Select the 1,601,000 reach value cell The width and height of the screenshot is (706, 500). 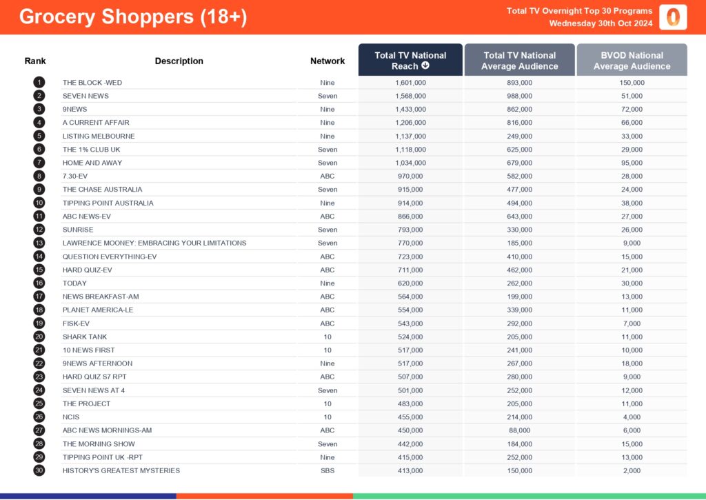tap(410, 83)
